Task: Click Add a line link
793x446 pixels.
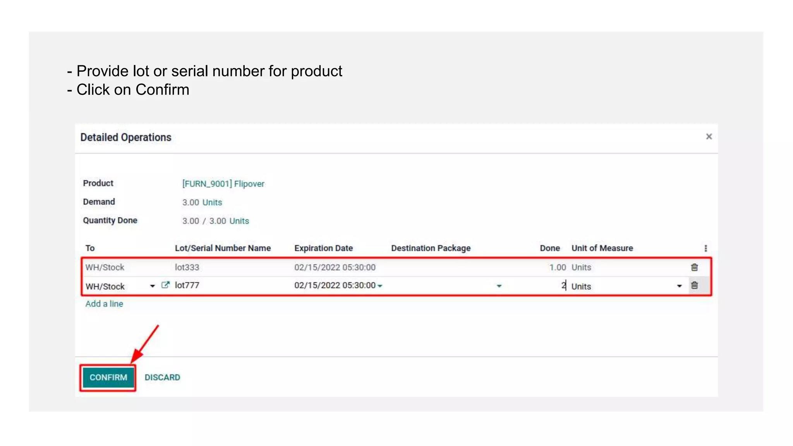Action: pos(104,304)
